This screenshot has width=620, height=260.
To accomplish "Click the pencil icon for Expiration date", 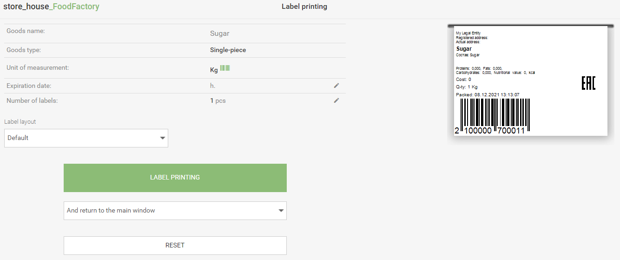I will coord(336,86).
